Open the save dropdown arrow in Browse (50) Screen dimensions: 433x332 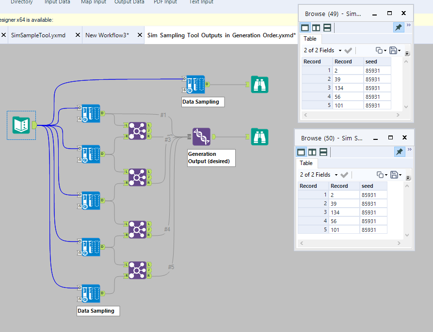pos(400,175)
